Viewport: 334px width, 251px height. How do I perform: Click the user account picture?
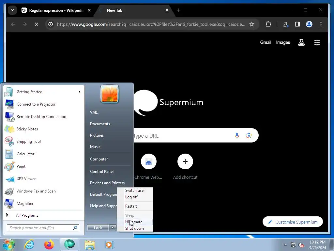110,94
